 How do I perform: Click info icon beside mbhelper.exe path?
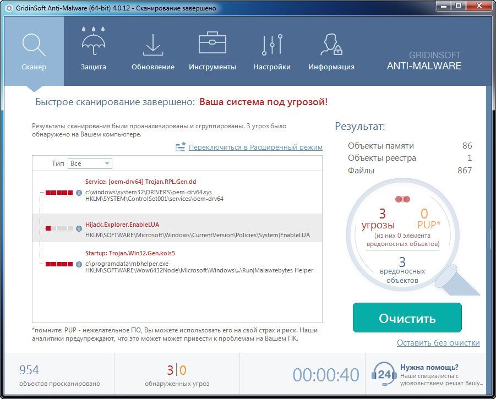(x=79, y=264)
